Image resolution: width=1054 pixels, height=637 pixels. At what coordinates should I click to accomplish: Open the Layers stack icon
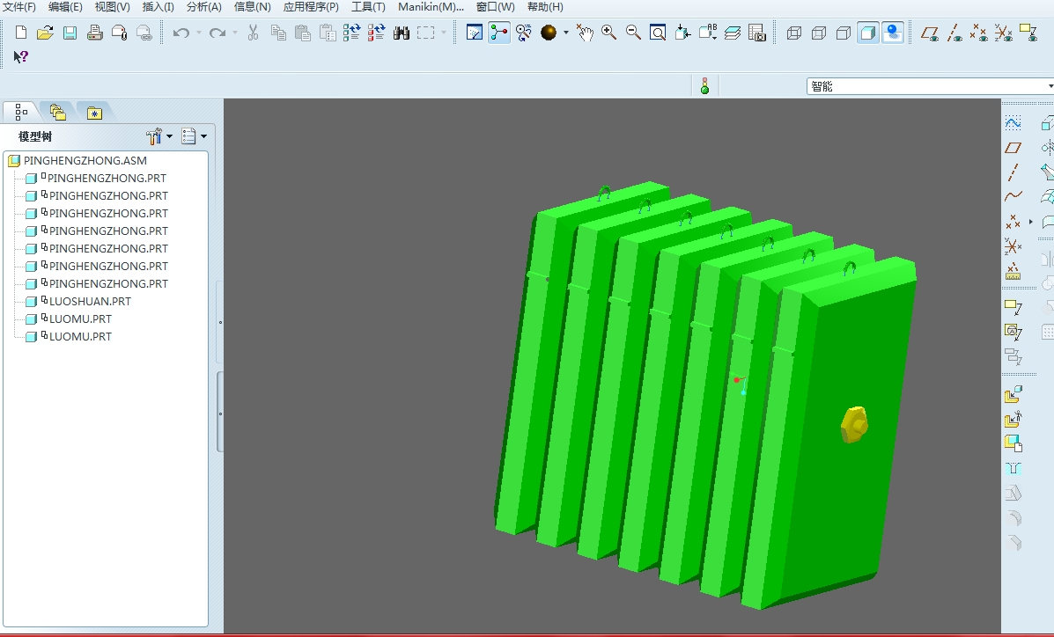click(733, 33)
